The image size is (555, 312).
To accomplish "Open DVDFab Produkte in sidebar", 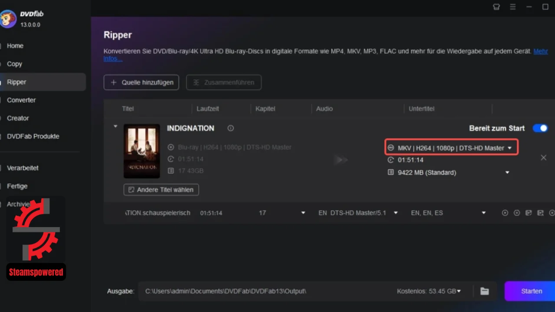I will pos(33,136).
